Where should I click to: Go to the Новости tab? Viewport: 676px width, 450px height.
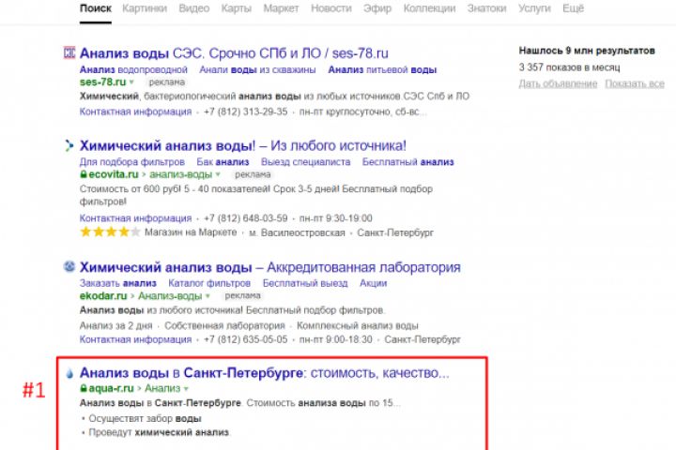click(331, 8)
